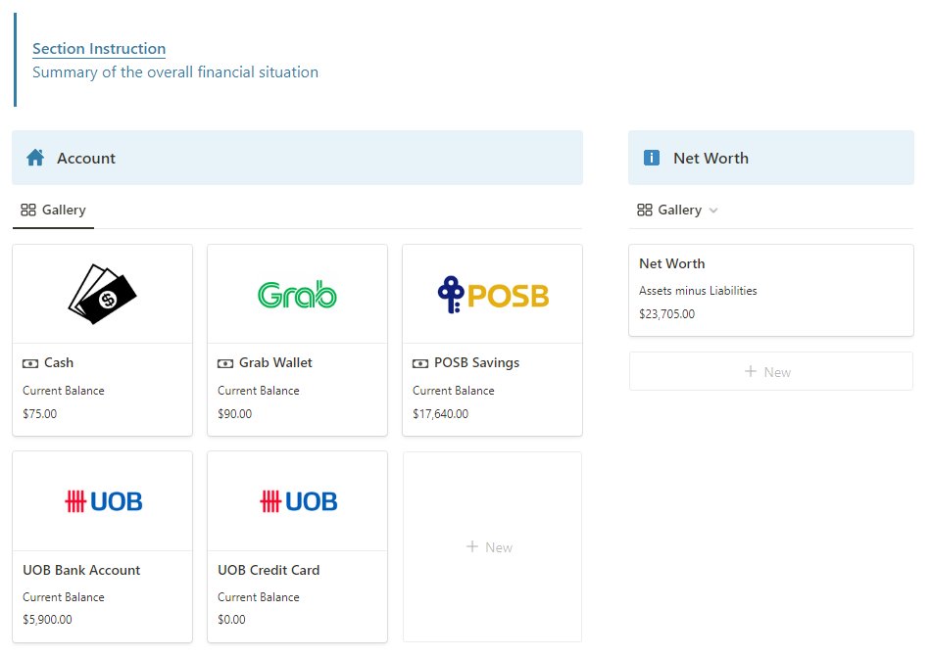931x658 pixels.
Task: Open the Section Instruction link
Action: coord(99,49)
